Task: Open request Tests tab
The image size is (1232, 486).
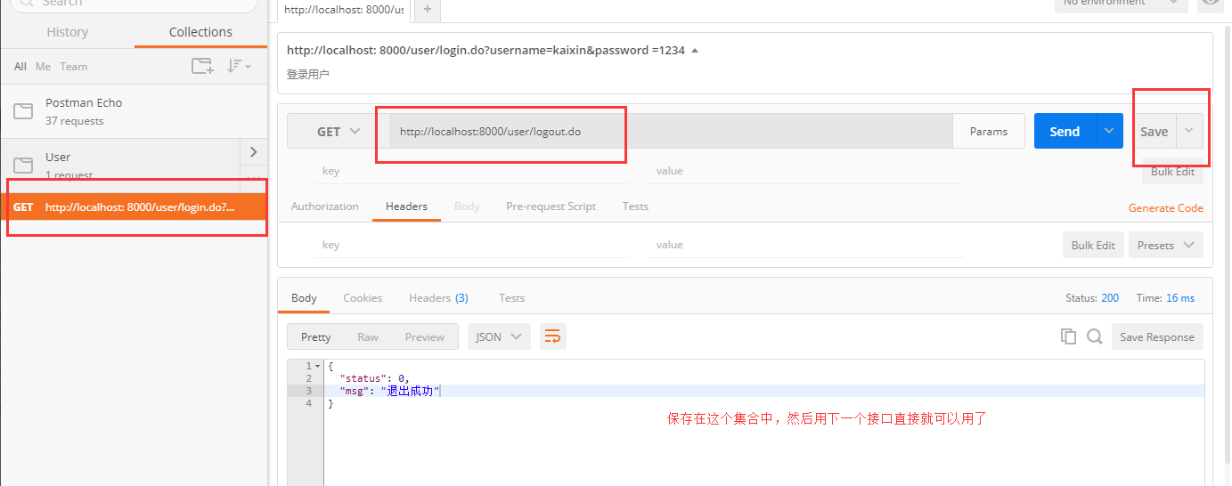Action: coord(635,206)
